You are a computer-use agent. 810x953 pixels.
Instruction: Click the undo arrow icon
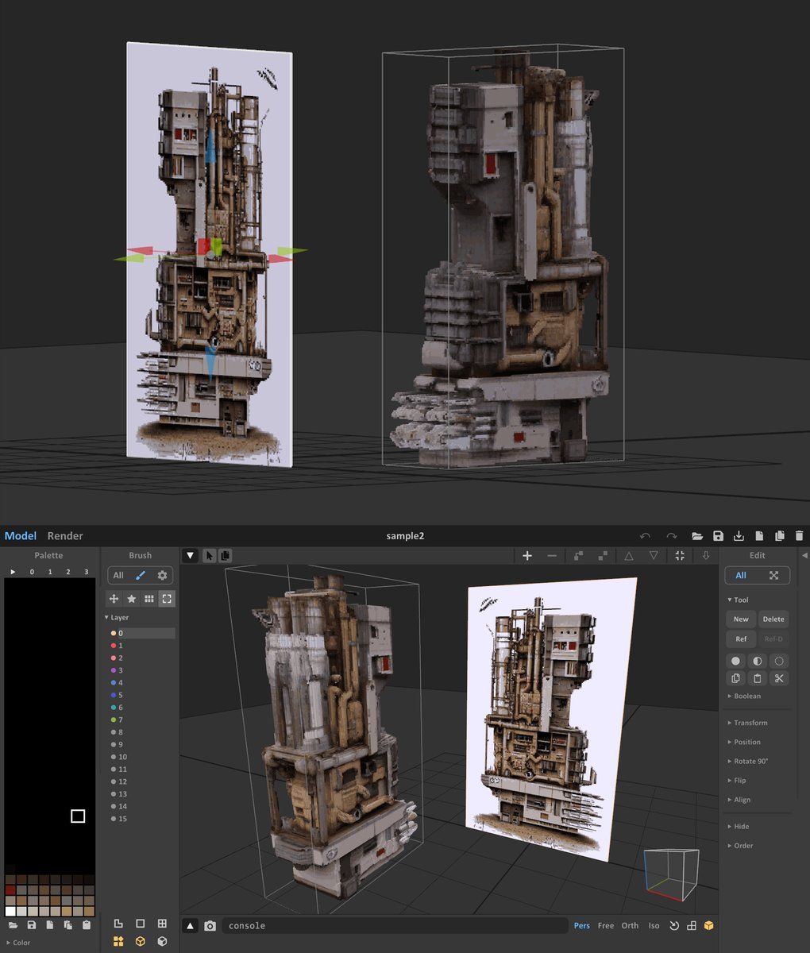click(x=645, y=536)
